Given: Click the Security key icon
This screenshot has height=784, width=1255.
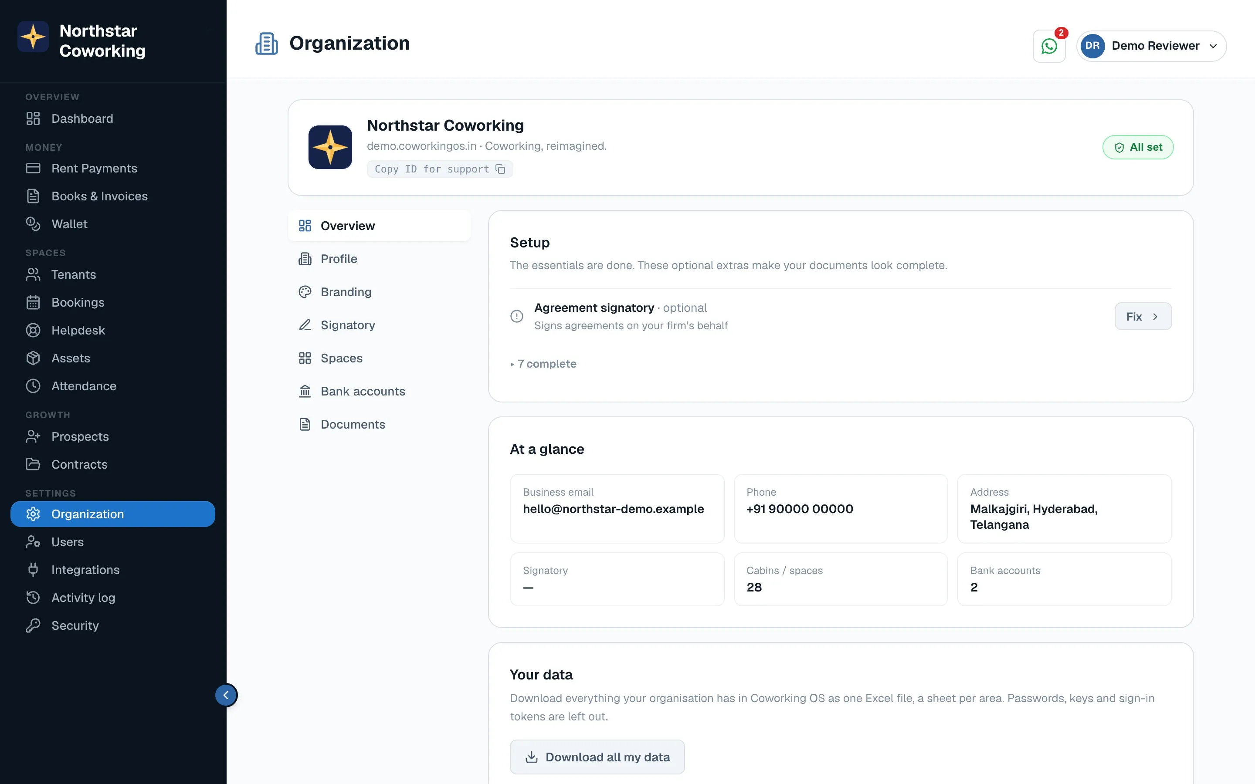Looking at the screenshot, I should coord(33,626).
